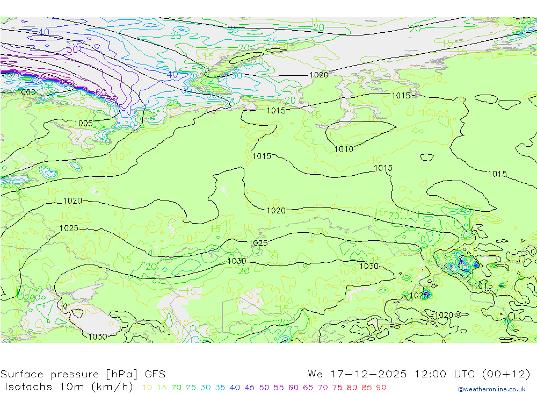This screenshot has height=394, width=537.
Task: Select the 90 value in Isotachs legend
Action: pyautogui.click(x=381, y=388)
